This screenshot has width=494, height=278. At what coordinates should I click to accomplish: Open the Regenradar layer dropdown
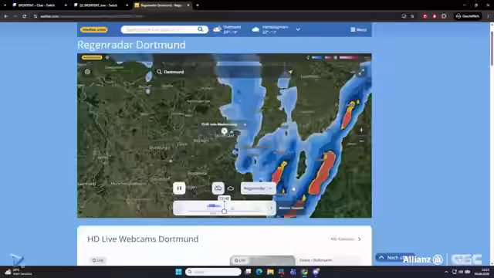pyautogui.click(x=258, y=188)
